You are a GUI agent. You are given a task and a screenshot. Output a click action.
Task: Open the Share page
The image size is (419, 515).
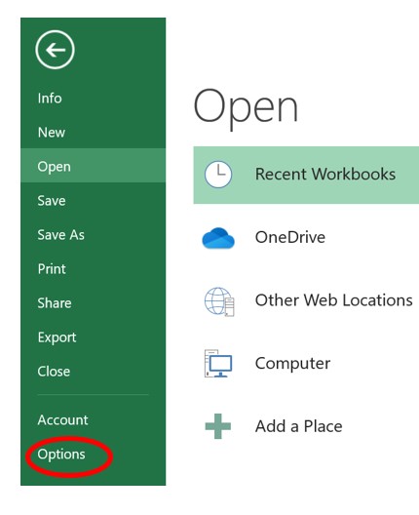(x=93, y=303)
